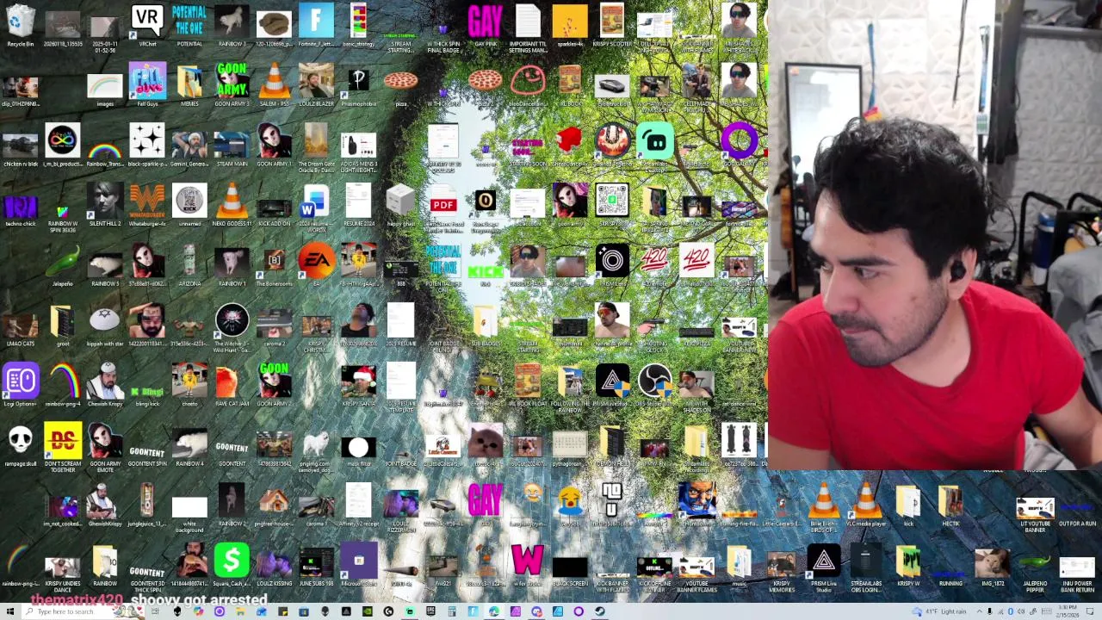Open the 2024 resume Word document
Viewport: 1102px width, 620px height.
316,207
